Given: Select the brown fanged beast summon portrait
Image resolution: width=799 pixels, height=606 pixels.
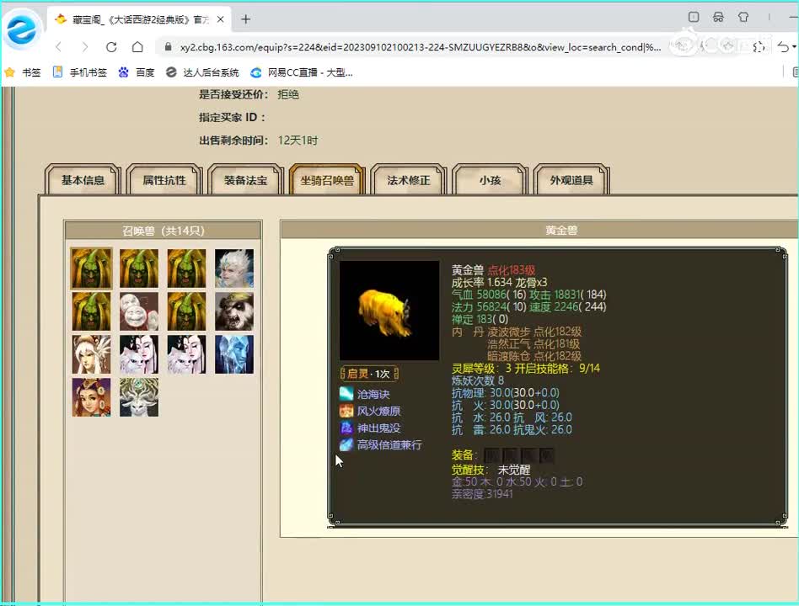Looking at the screenshot, I should [x=234, y=311].
